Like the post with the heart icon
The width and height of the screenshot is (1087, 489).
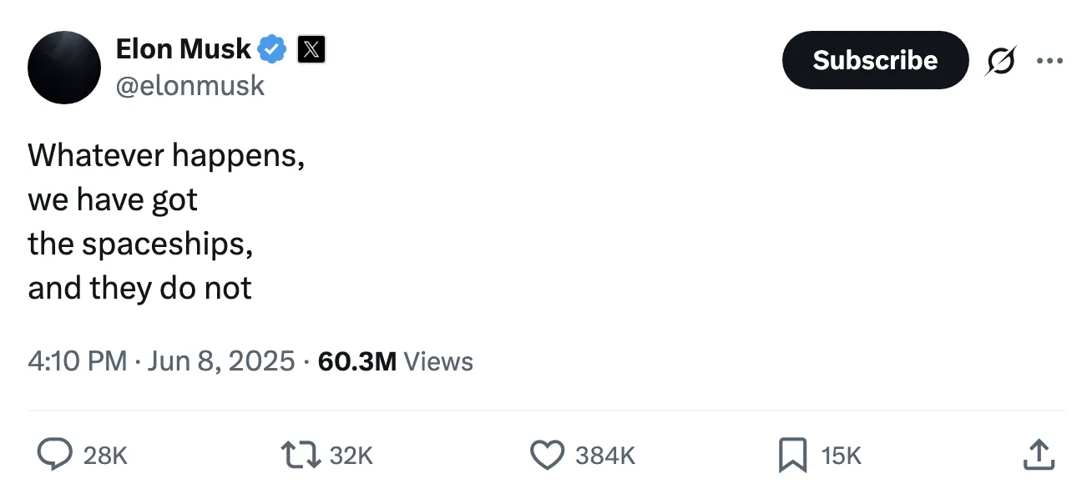click(548, 455)
